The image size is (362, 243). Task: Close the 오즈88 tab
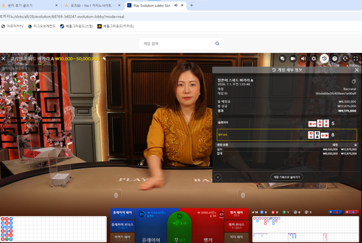pyautogui.click(x=119, y=5)
